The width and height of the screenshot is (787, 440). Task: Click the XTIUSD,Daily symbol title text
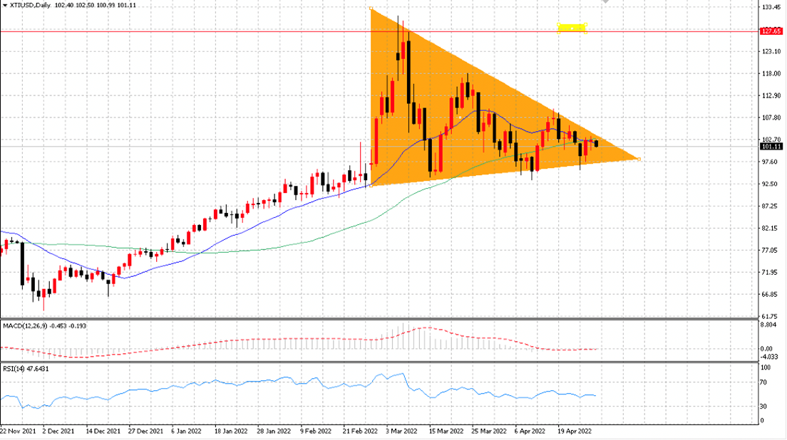click(30, 5)
